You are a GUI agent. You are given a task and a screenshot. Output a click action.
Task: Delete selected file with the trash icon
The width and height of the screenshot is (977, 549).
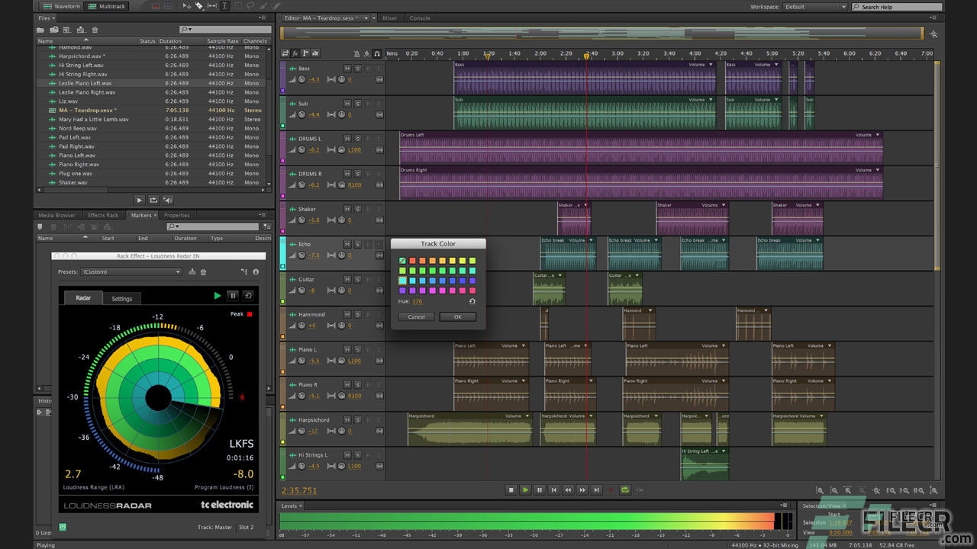(x=95, y=29)
